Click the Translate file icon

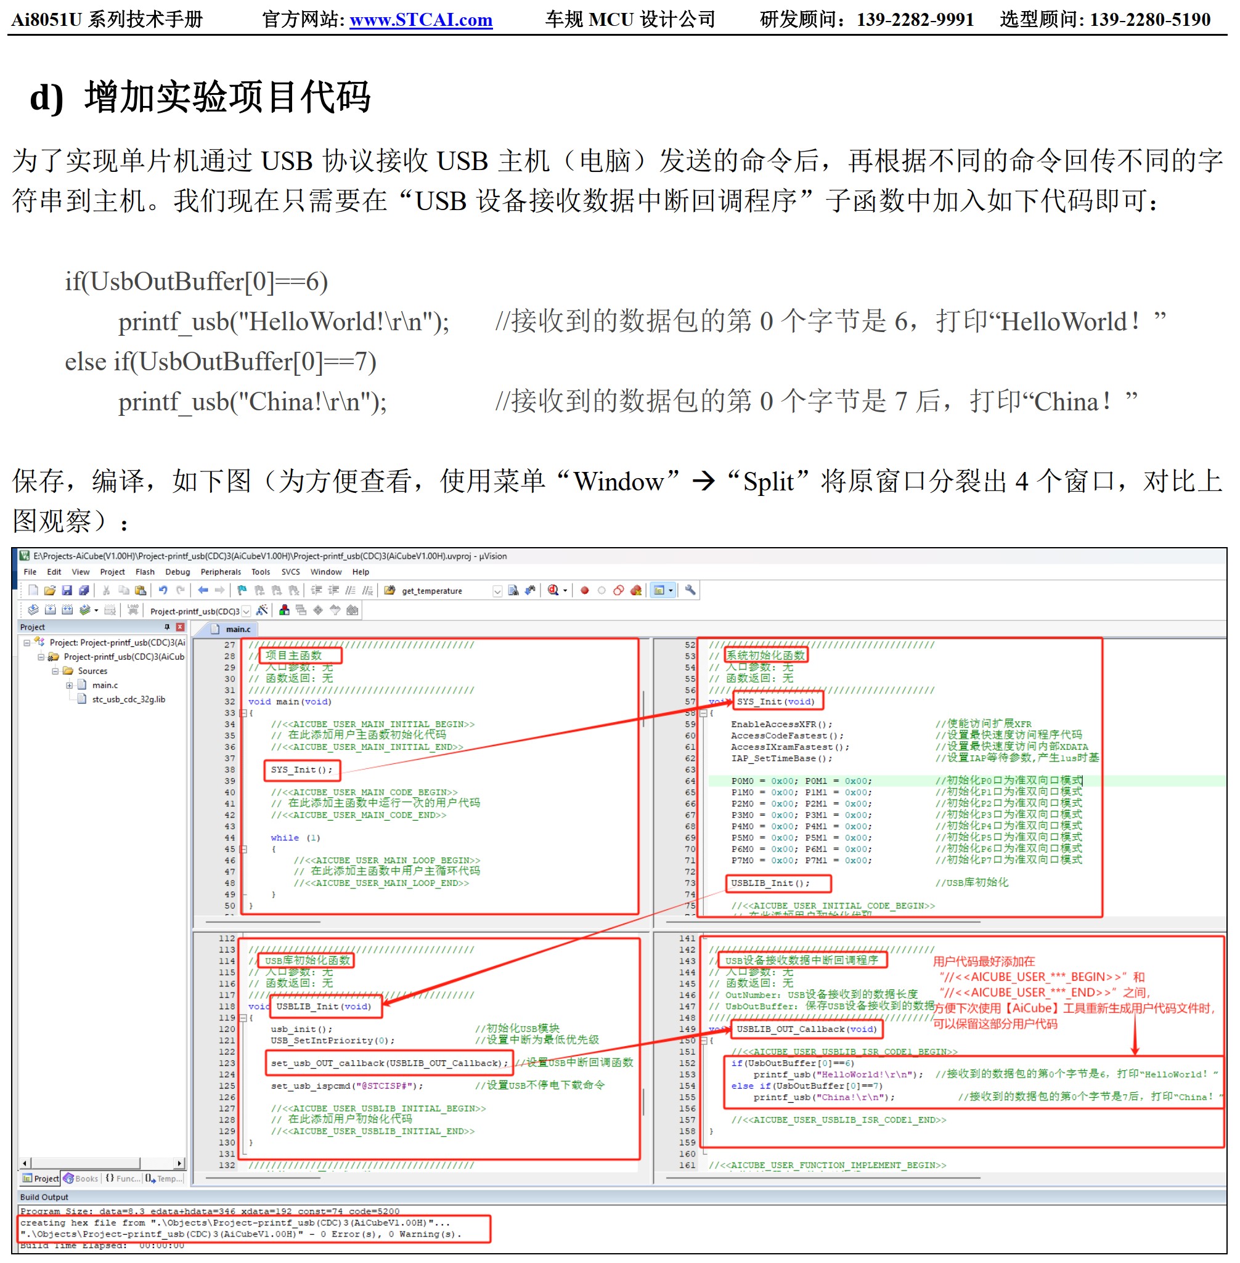point(33,610)
